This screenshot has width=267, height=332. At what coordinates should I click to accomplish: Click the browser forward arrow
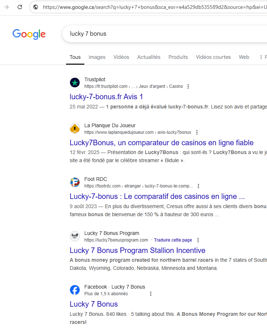[x=7, y=7]
